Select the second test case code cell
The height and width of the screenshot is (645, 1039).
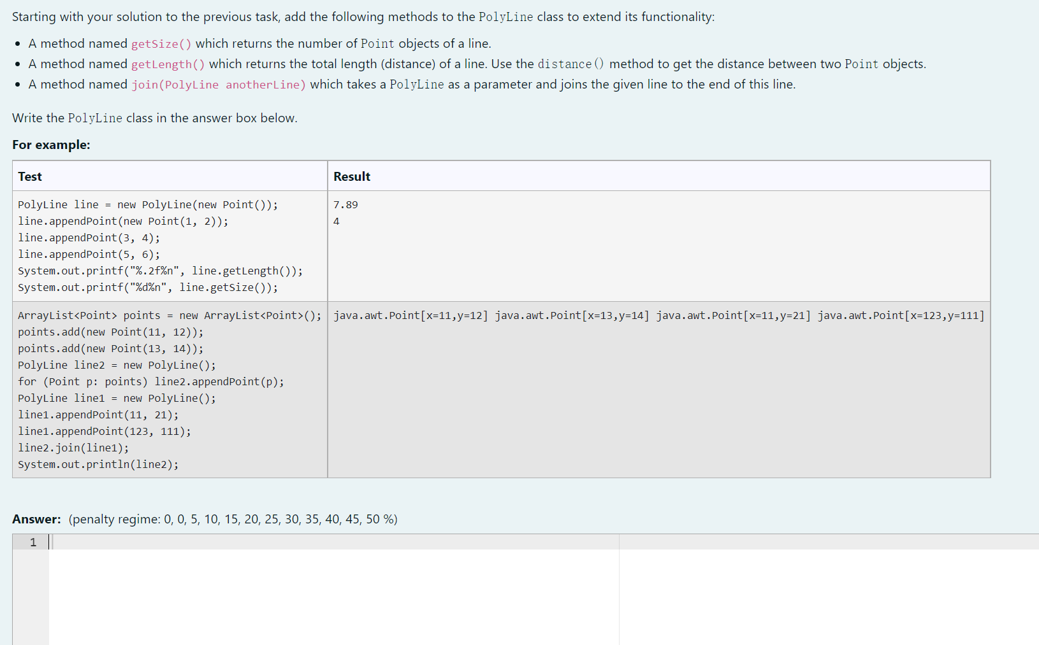tap(159, 388)
